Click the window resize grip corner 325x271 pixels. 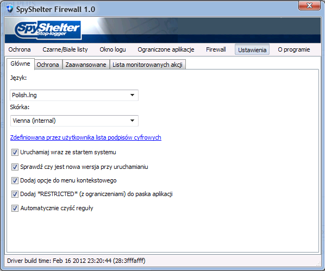[318, 263]
